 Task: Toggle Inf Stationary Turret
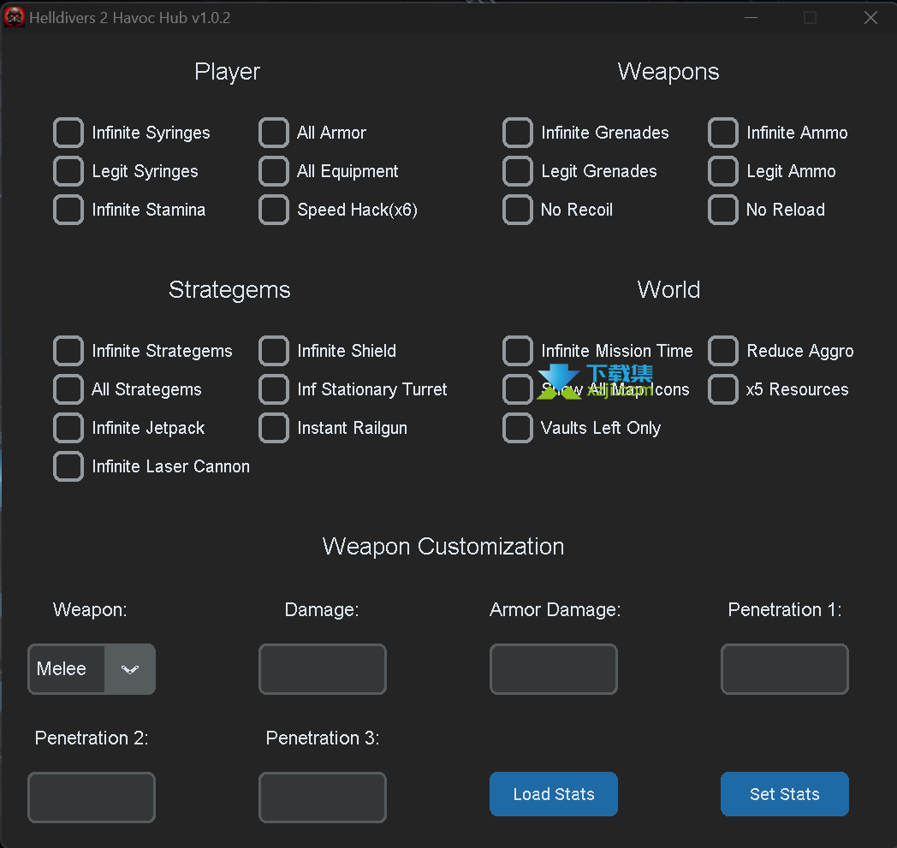pos(273,389)
